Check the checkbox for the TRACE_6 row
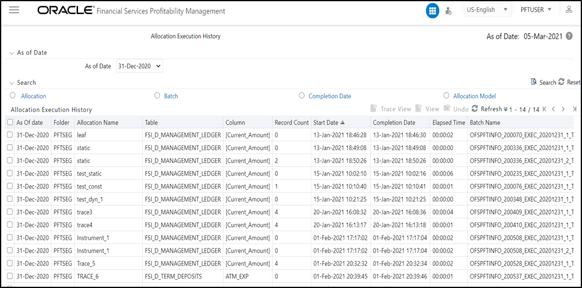This screenshot has width=582, height=288. [10, 276]
